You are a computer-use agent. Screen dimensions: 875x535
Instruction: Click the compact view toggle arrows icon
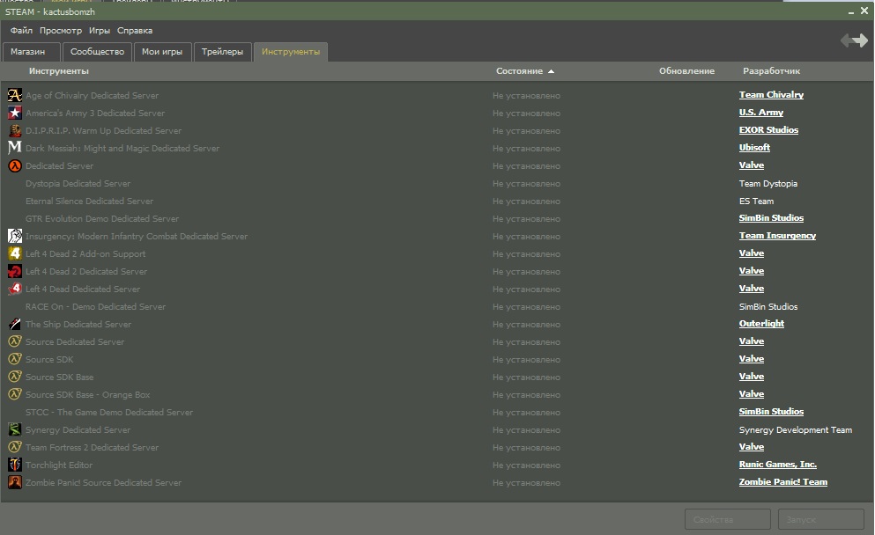tap(855, 40)
